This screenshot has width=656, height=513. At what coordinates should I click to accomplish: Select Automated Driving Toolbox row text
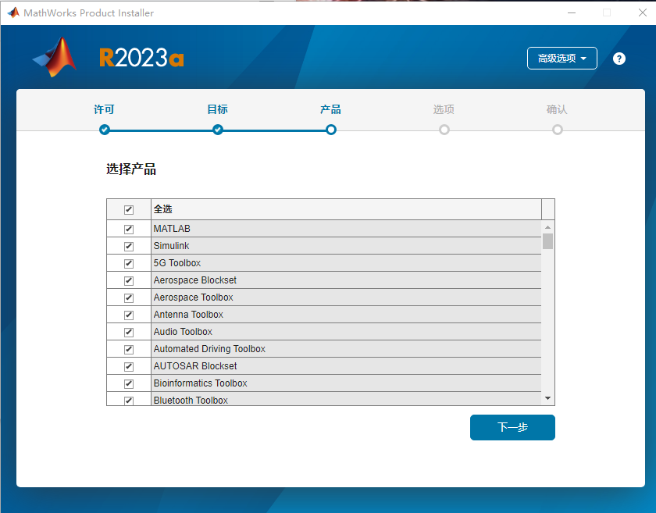pos(209,349)
